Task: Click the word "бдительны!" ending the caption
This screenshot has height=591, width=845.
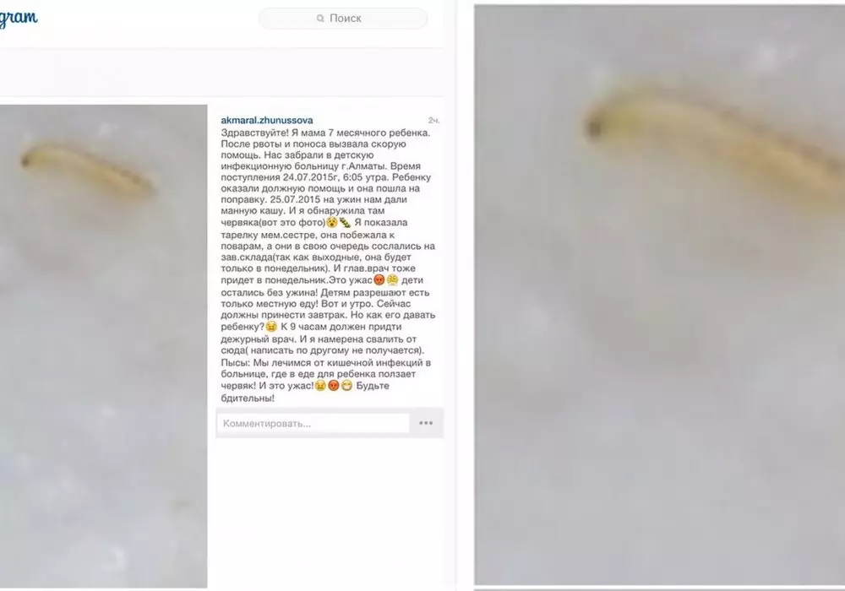Action: tap(248, 399)
